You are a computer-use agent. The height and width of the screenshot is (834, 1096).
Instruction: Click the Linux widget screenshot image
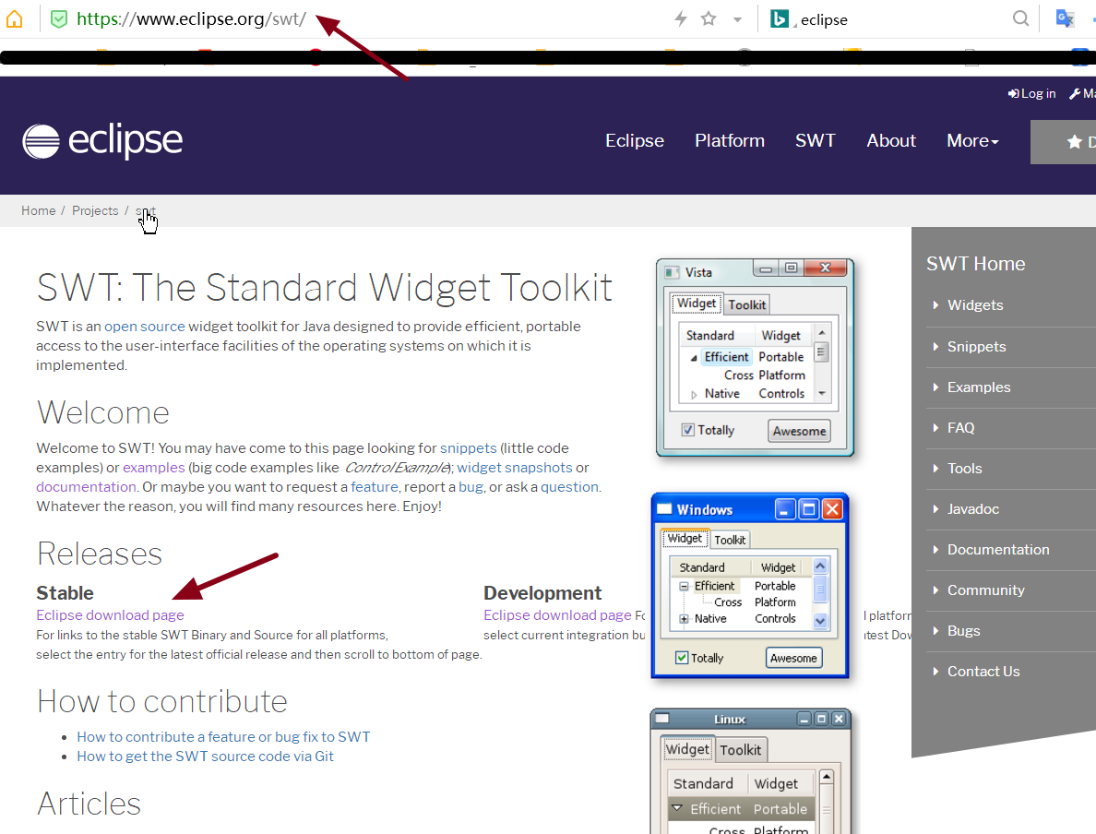click(751, 771)
